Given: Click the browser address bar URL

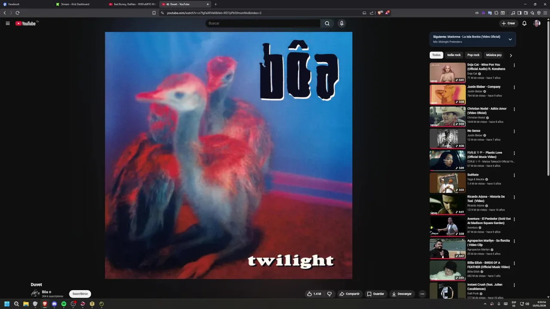Looking at the screenshot, I should pyautogui.click(x=214, y=13).
